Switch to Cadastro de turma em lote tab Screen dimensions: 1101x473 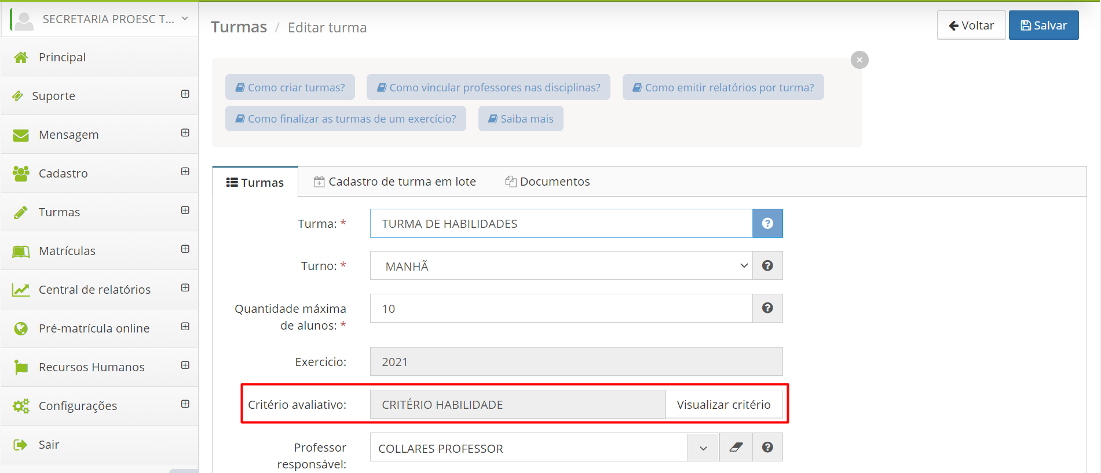(394, 182)
